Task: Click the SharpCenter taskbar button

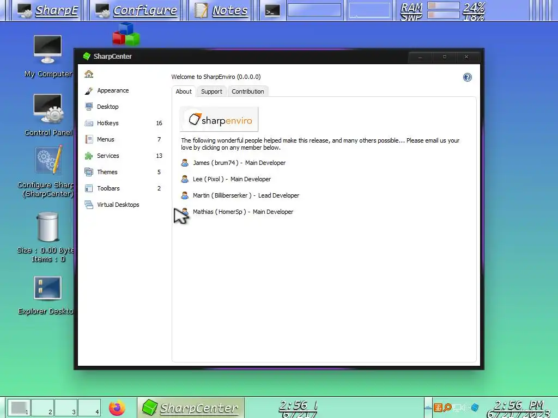Action: (x=190, y=407)
